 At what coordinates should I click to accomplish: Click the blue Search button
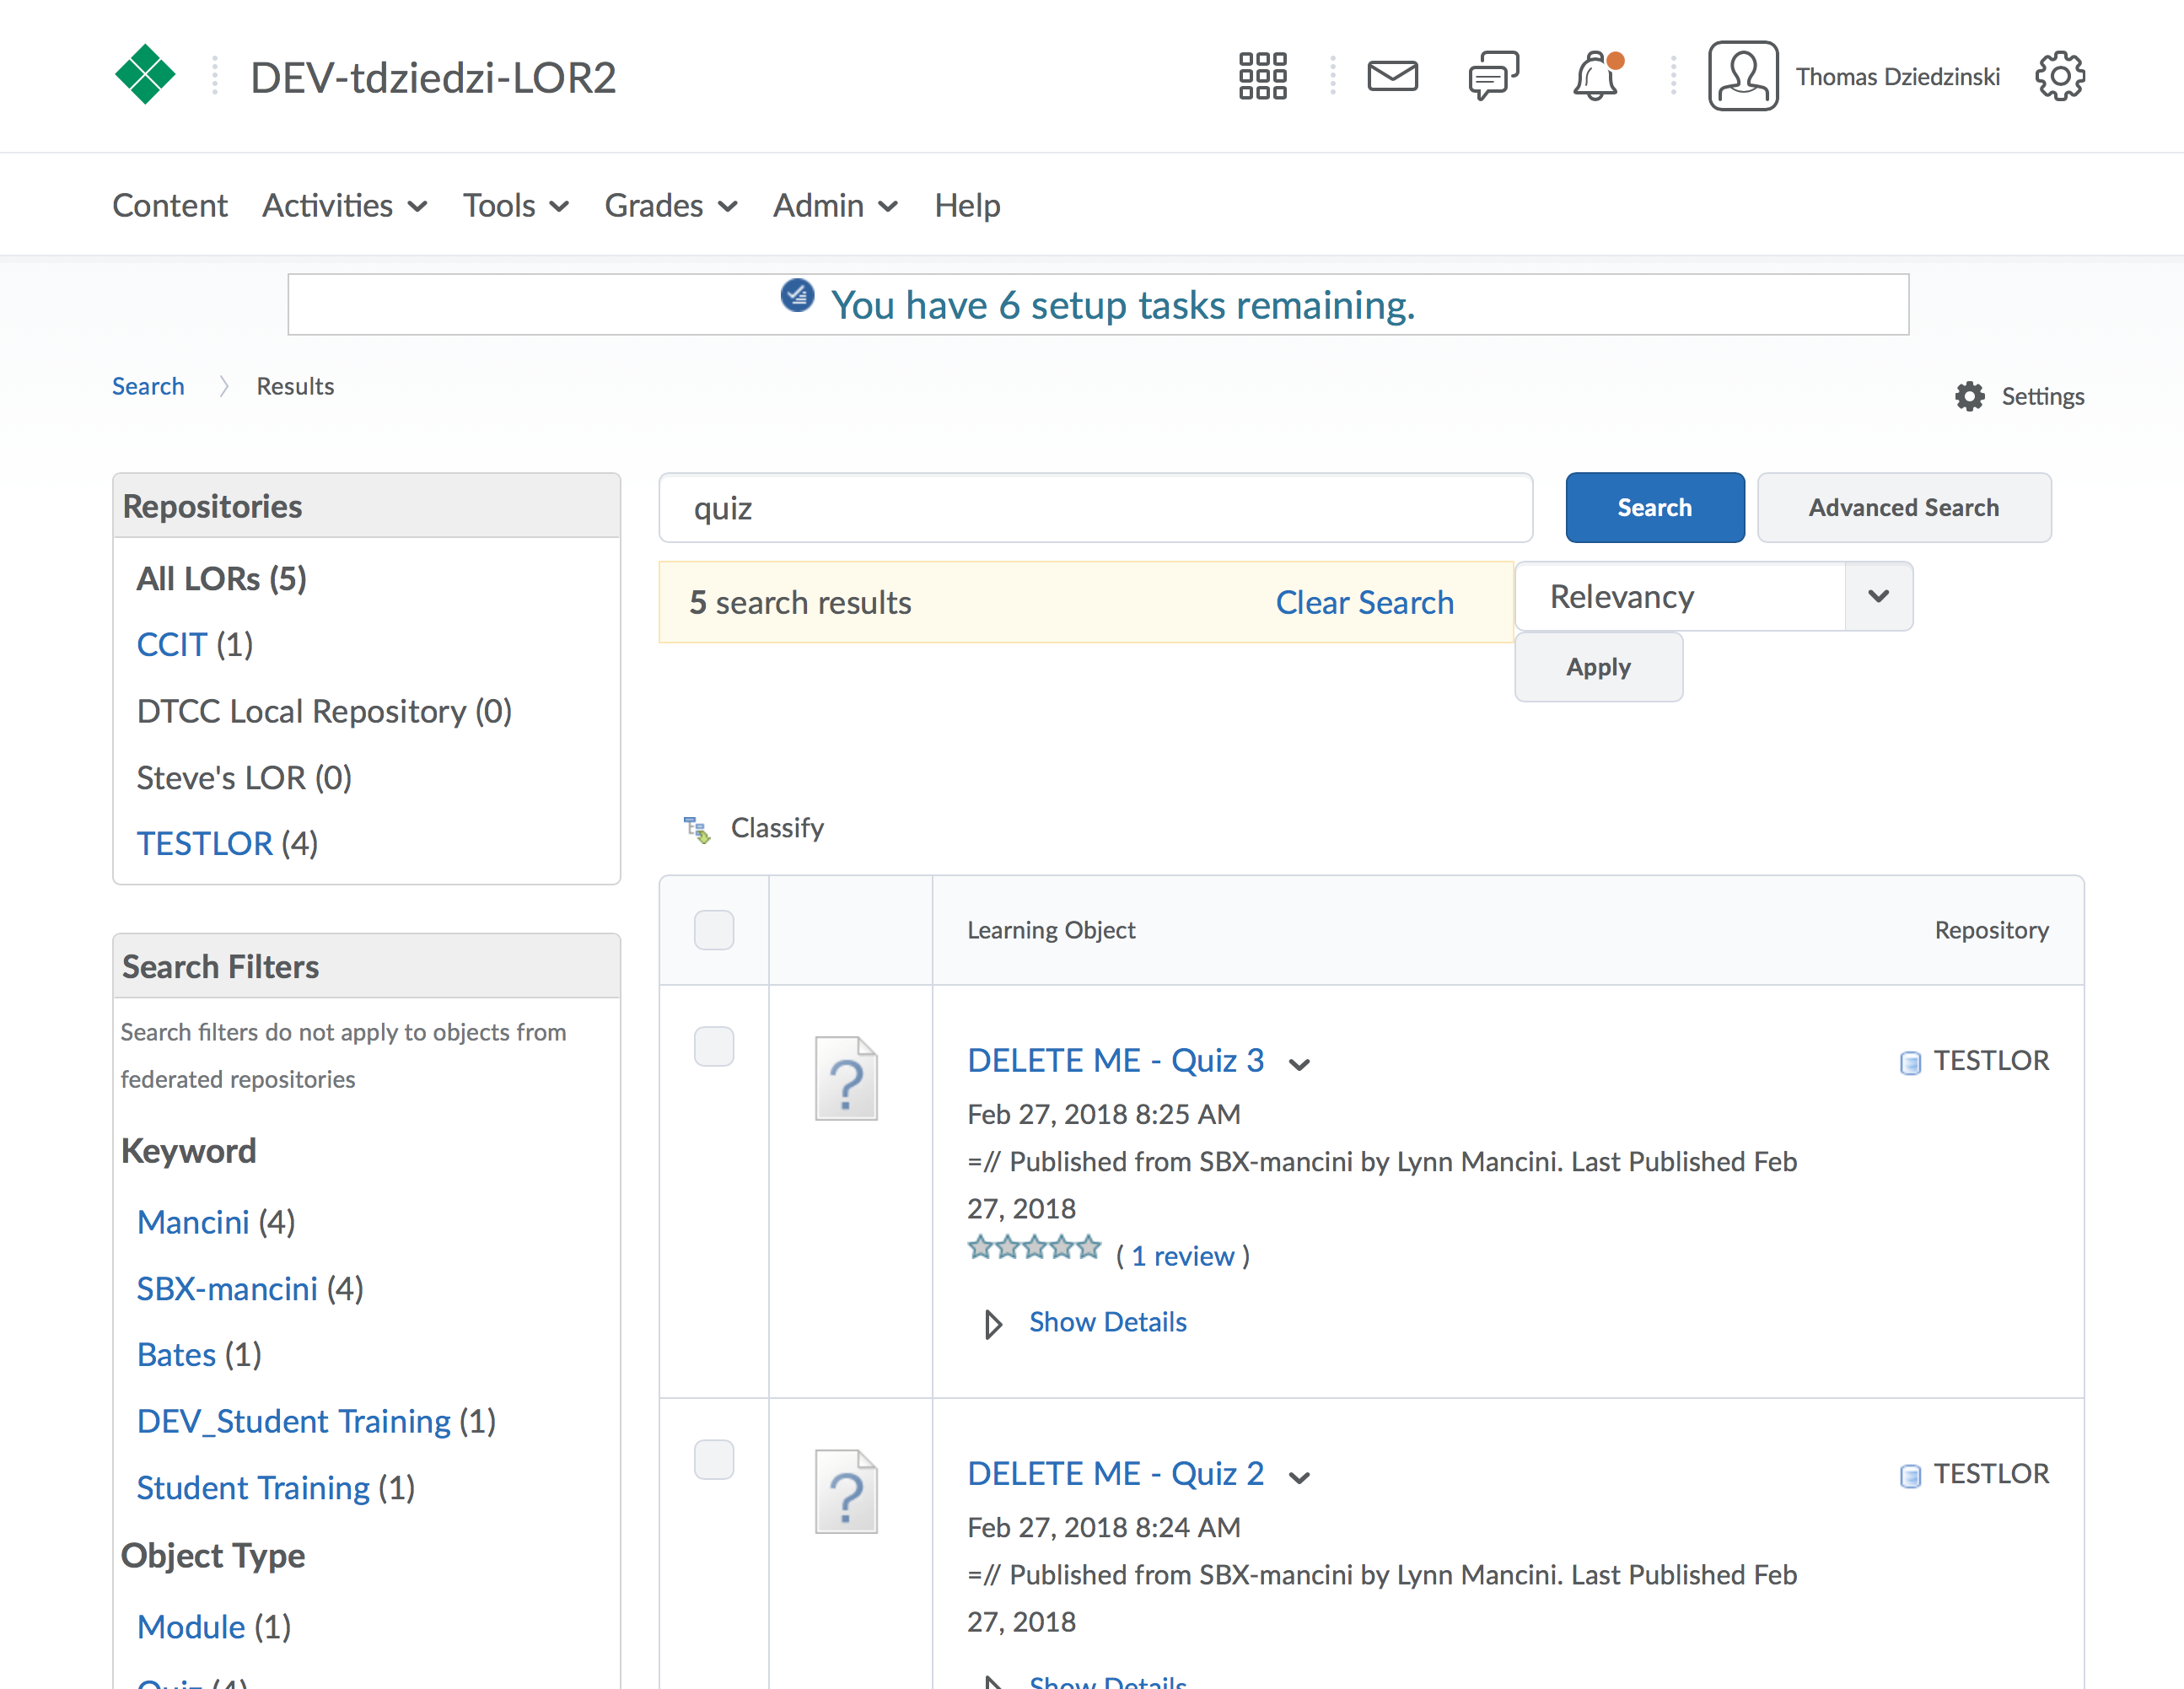coord(1655,508)
